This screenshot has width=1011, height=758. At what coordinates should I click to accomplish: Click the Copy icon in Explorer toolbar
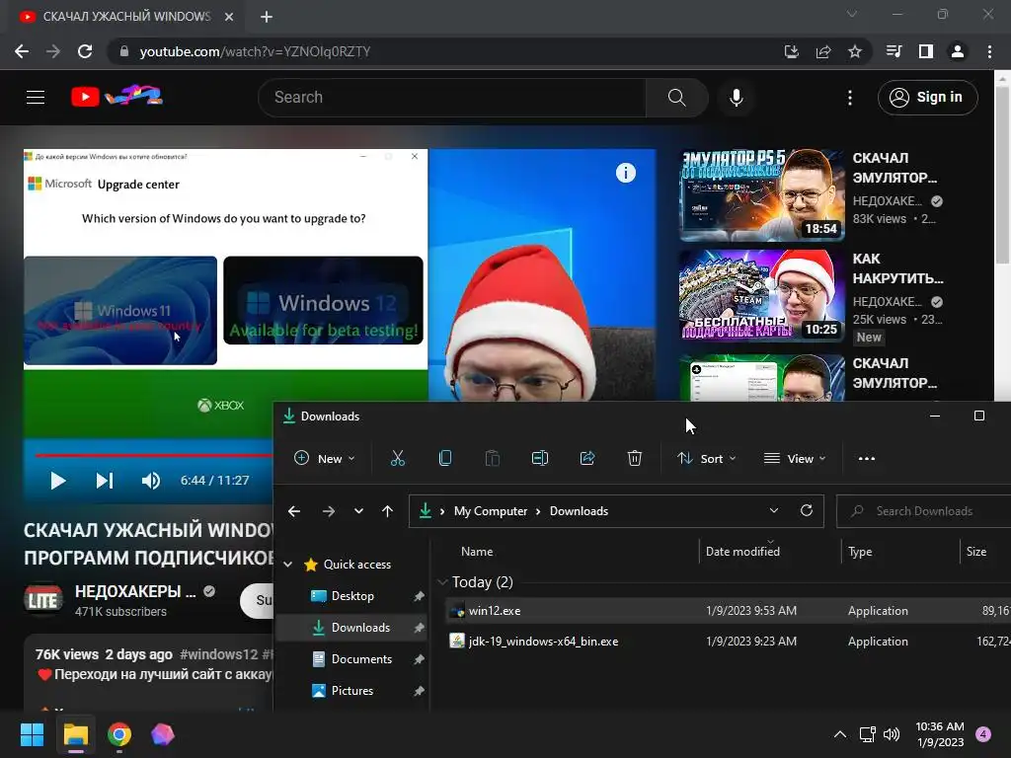(445, 458)
